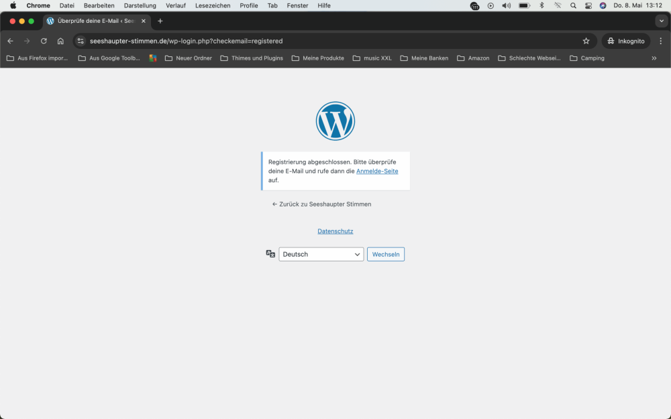Follow the Anmelde-Seite link
This screenshot has width=671, height=419.
click(x=377, y=171)
